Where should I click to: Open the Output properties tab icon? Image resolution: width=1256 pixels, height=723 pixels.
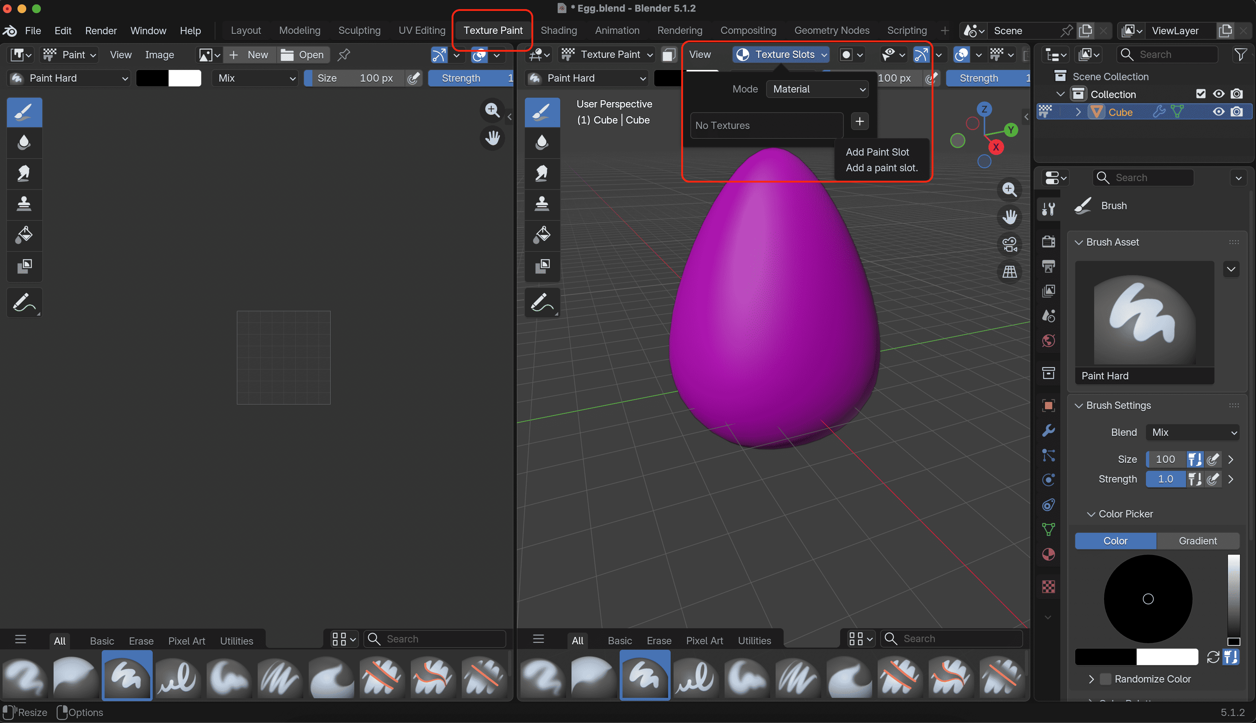1048,266
